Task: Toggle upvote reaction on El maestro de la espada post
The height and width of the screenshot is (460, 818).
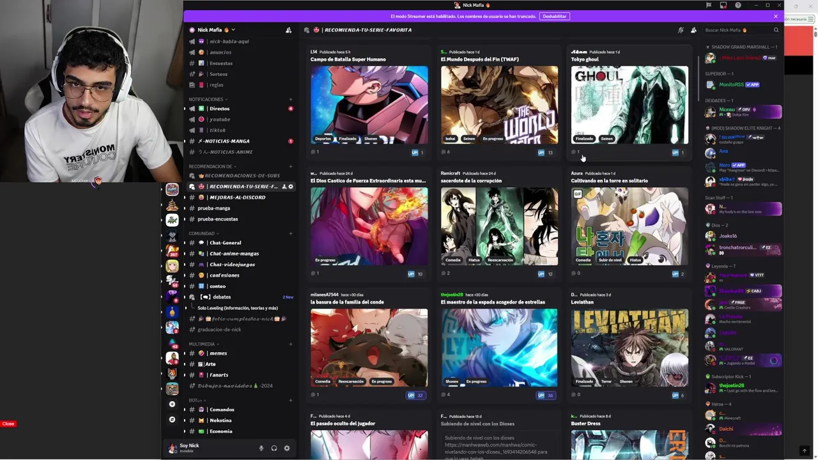Action: [x=546, y=395]
